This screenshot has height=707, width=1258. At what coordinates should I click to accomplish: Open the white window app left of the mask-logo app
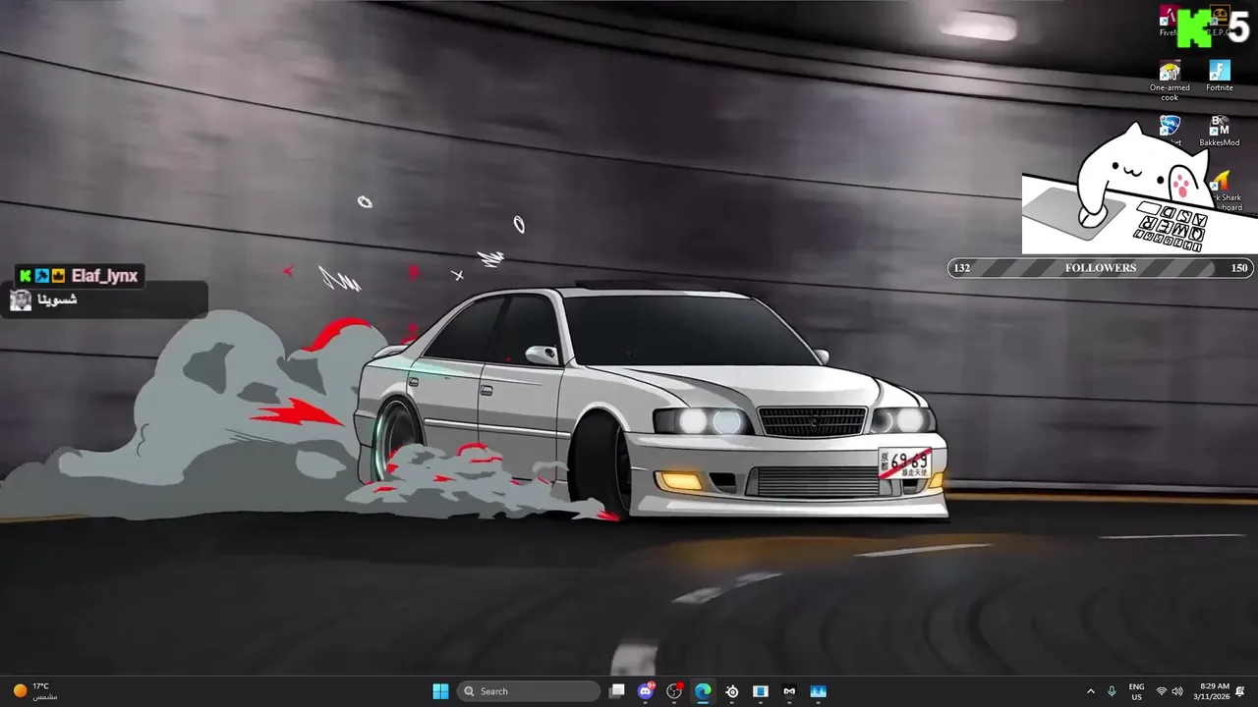click(760, 691)
